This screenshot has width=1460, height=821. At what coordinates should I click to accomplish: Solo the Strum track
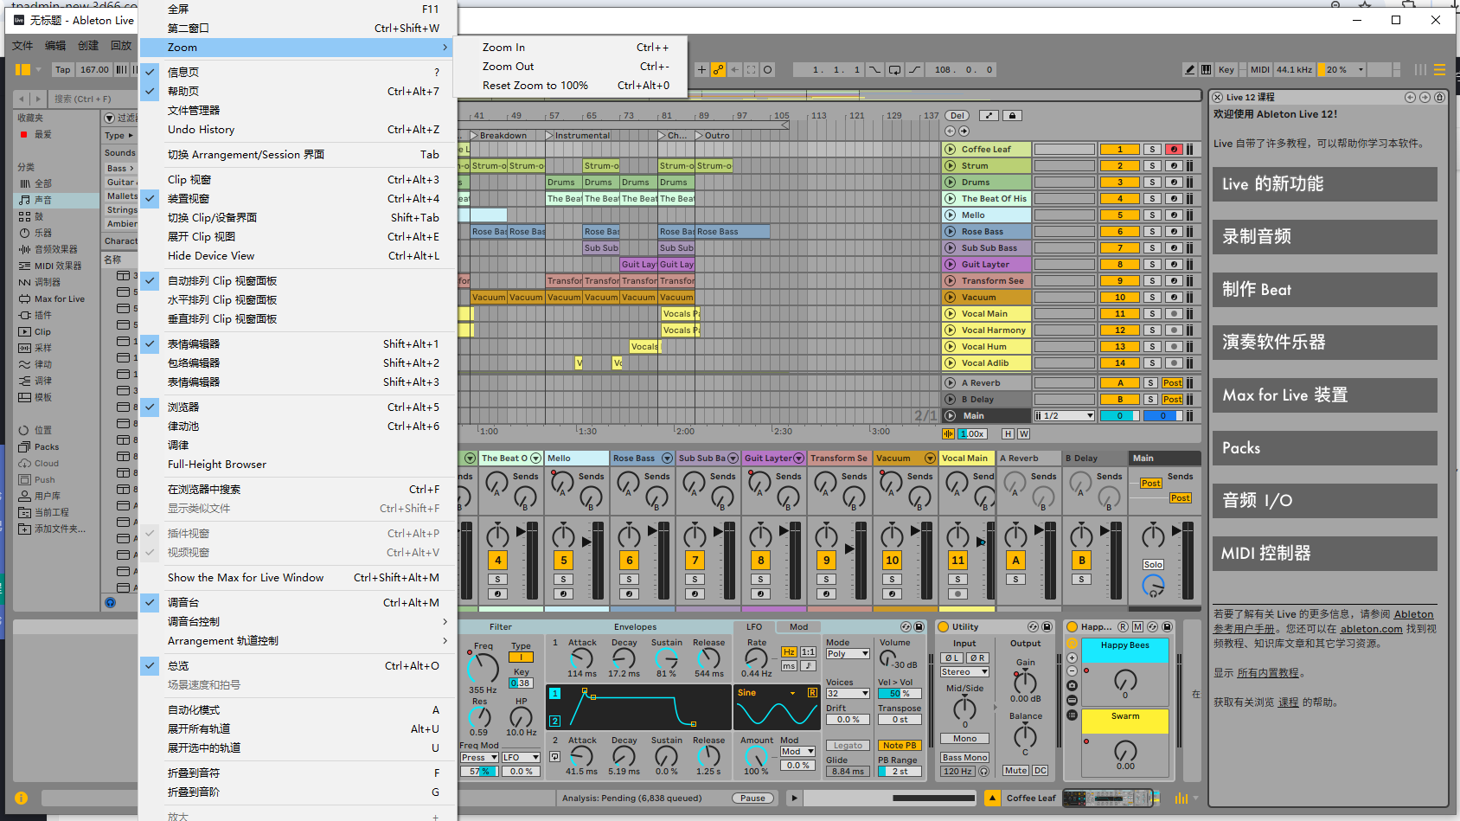click(1152, 166)
